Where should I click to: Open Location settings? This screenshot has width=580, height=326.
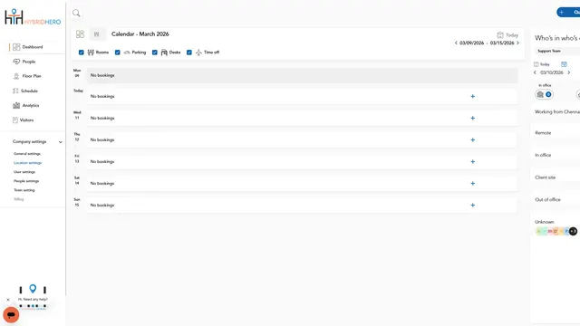[x=28, y=163]
